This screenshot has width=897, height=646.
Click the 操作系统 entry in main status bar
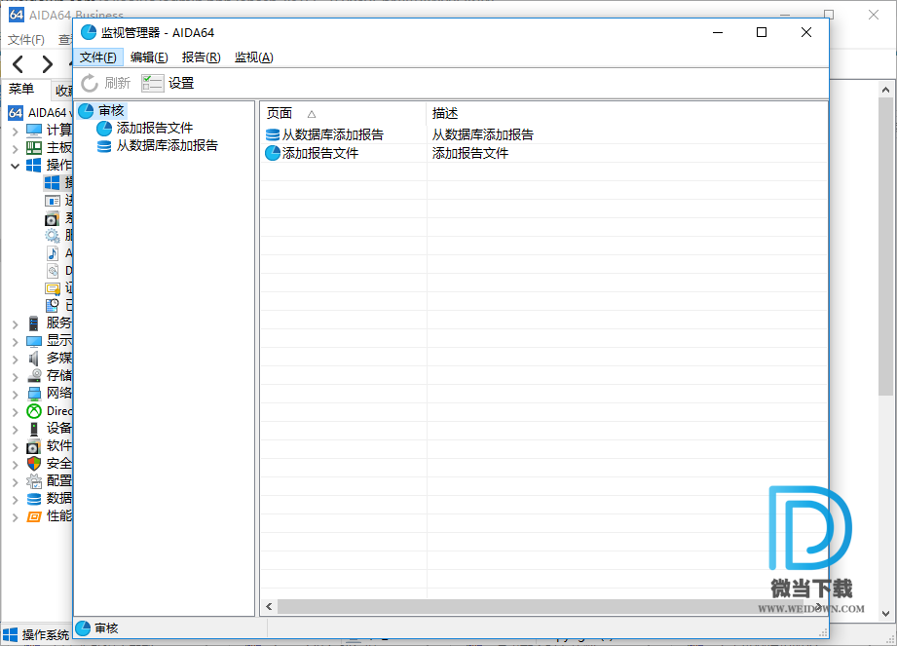point(35,634)
